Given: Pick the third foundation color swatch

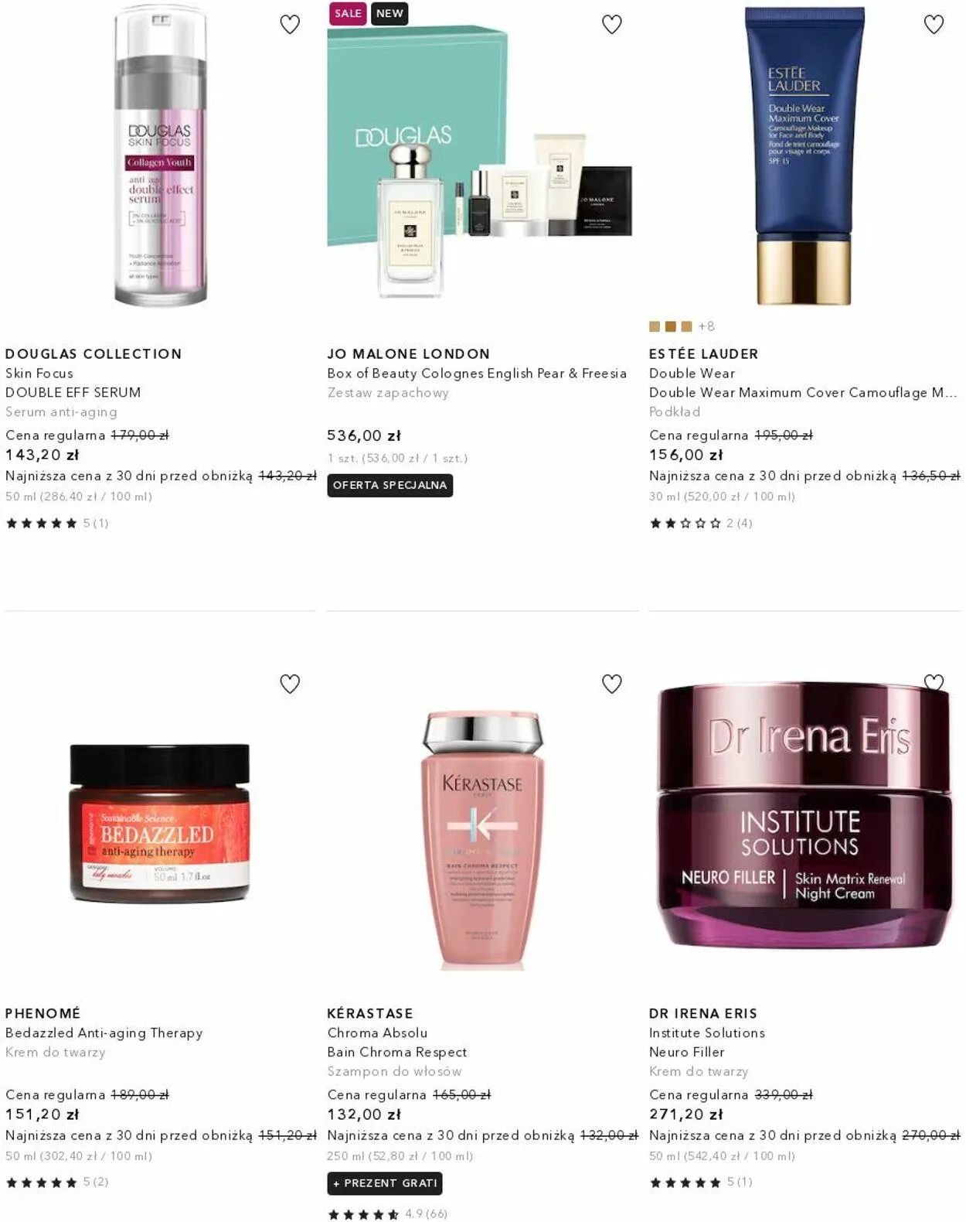Looking at the screenshot, I should coord(686,326).
